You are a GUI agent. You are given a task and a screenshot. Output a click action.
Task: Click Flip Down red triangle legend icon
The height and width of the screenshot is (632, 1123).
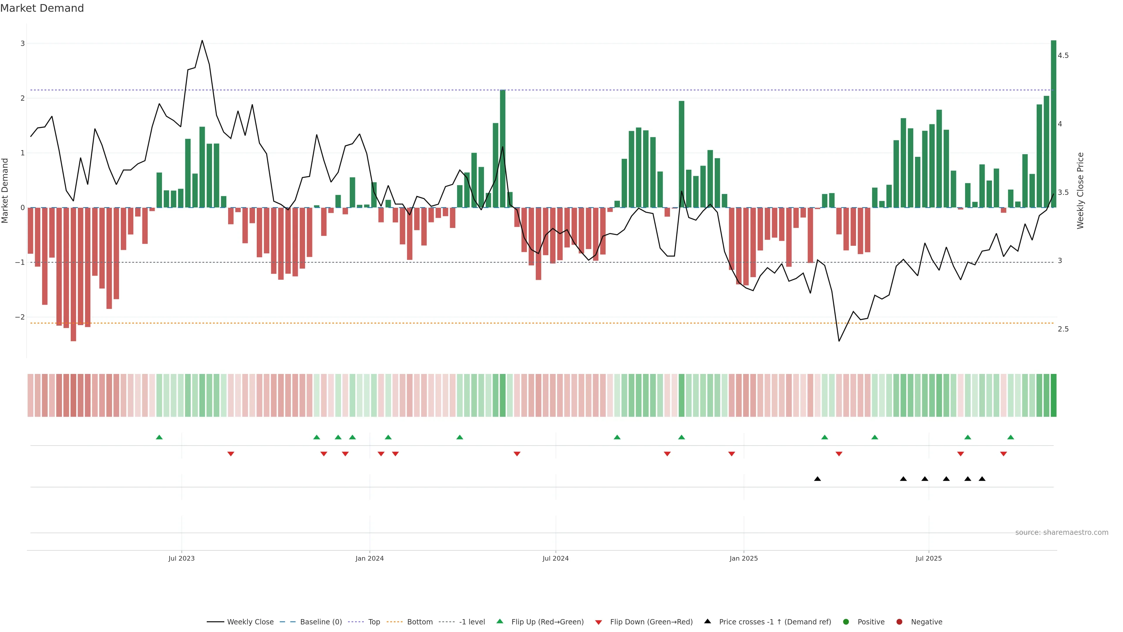pyautogui.click(x=599, y=622)
